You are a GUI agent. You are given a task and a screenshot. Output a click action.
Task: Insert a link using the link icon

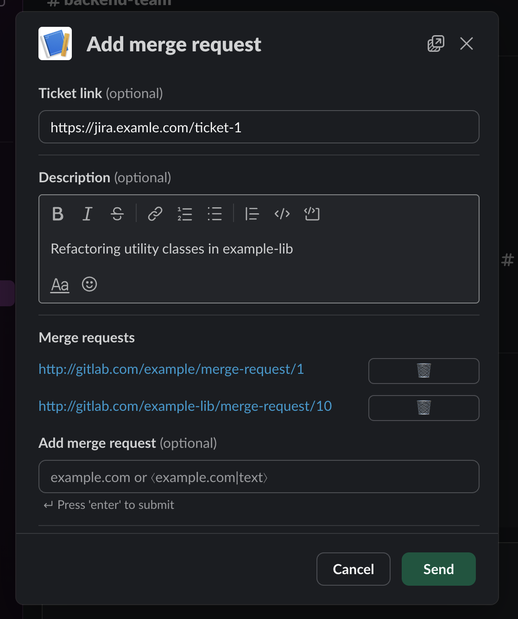155,214
